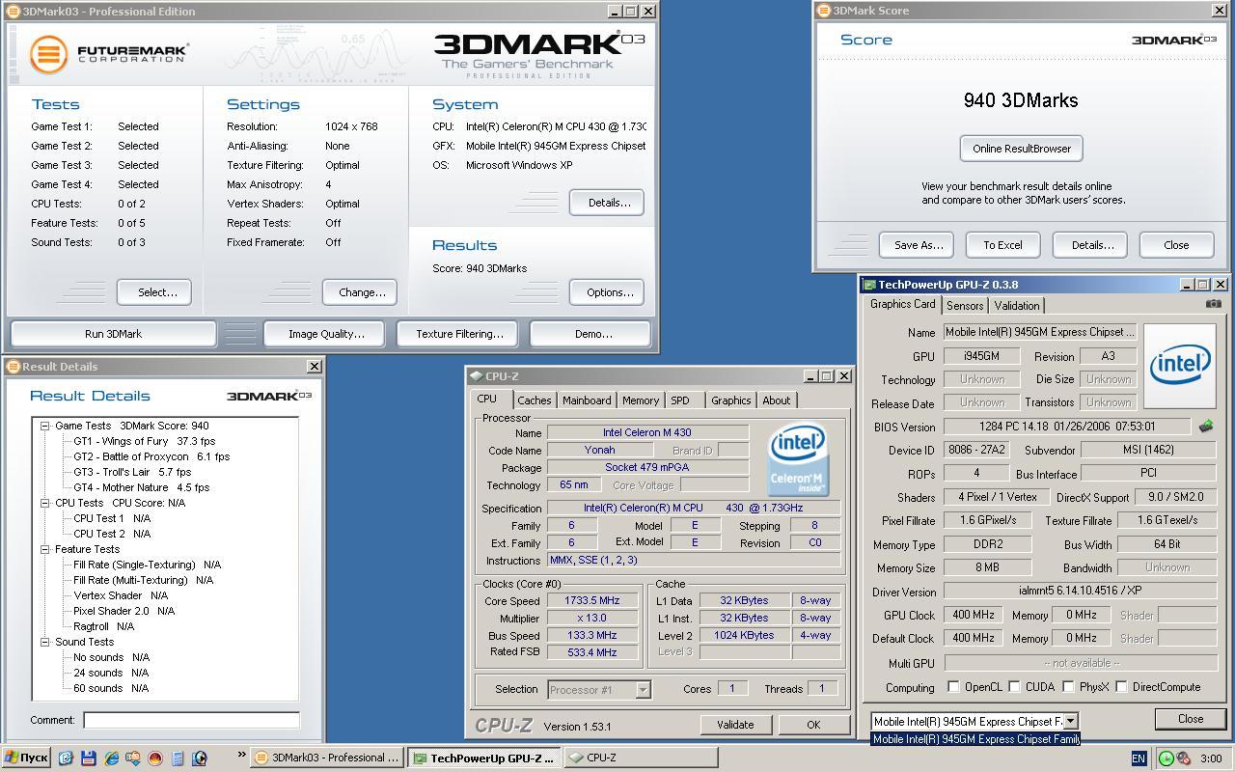The height and width of the screenshot is (772, 1235).
Task: Click the CPU-Z title bar icon
Action: coord(476,376)
